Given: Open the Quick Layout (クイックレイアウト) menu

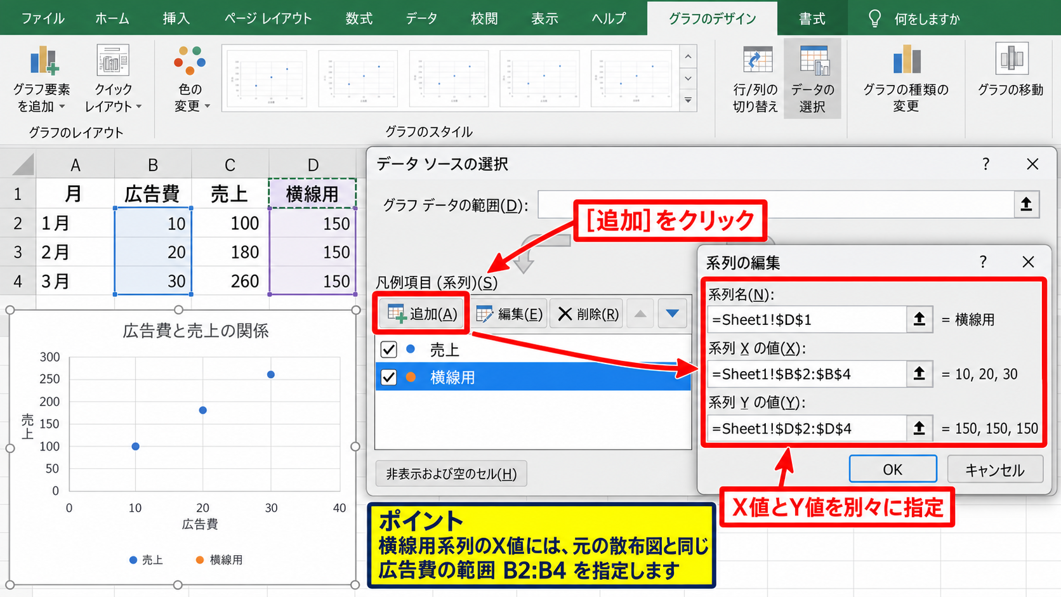Looking at the screenshot, I should pos(113,79).
